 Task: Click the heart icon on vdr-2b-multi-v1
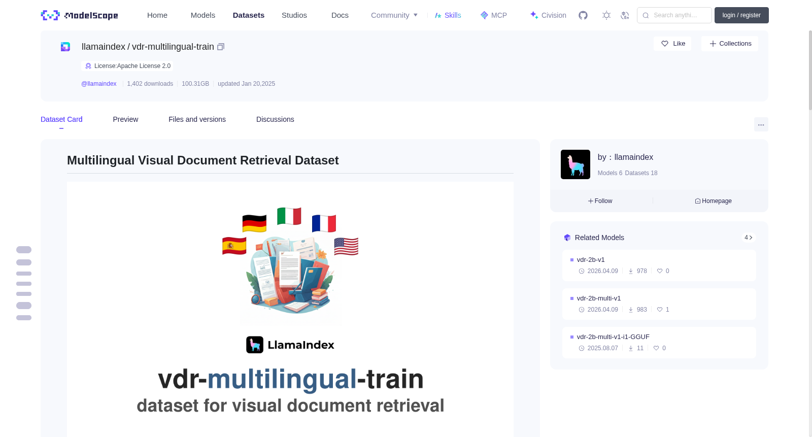point(660,310)
